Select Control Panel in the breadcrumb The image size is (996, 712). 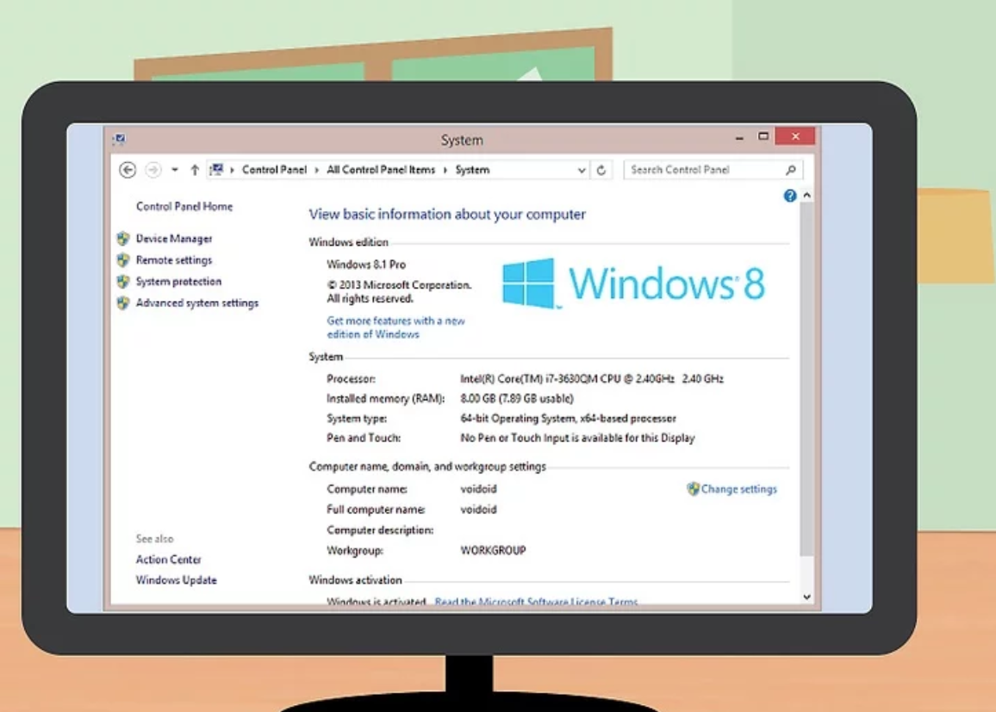274,170
